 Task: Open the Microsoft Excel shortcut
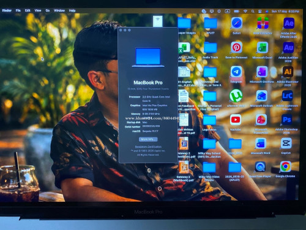point(263,47)
